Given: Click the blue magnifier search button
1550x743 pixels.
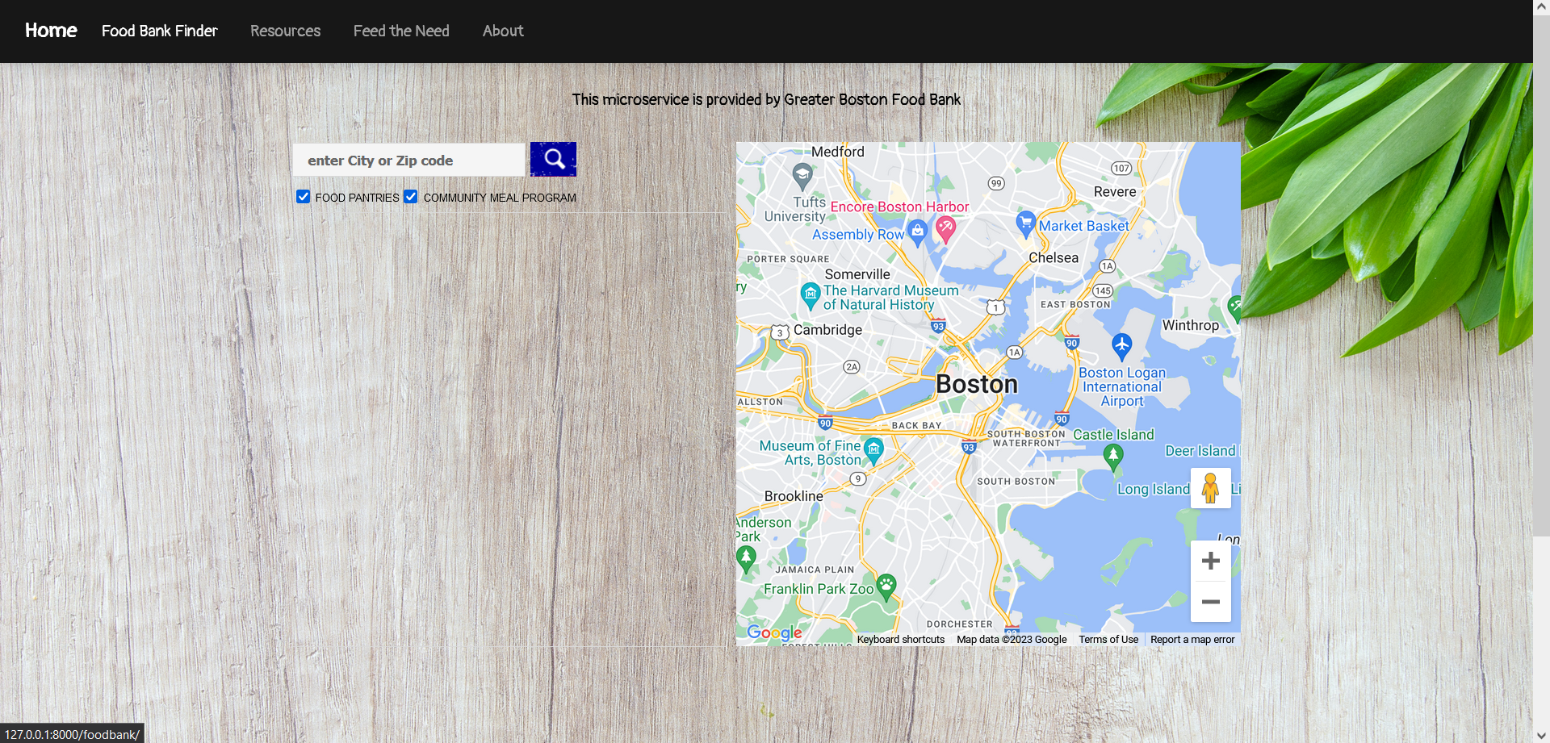Looking at the screenshot, I should (553, 159).
